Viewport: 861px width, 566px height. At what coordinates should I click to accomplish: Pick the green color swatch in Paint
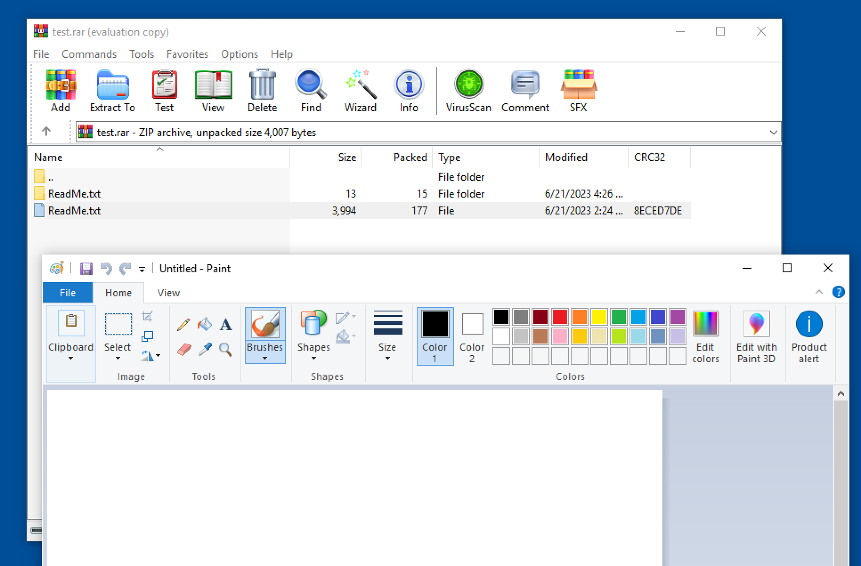(619, 317)
